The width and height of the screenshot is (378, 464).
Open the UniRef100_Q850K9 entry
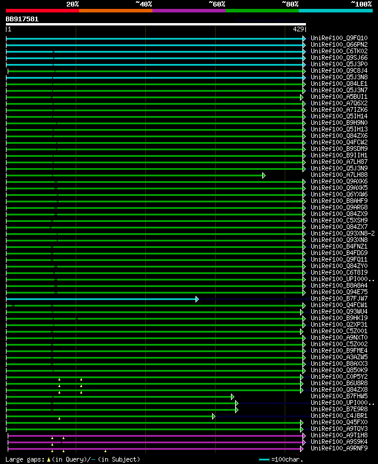[339, 370]
